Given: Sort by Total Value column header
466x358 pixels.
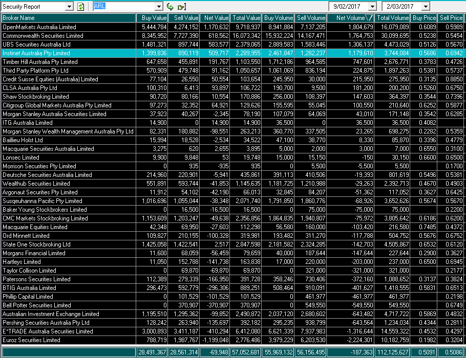Looking at the screenshot, I should [246, 18].
